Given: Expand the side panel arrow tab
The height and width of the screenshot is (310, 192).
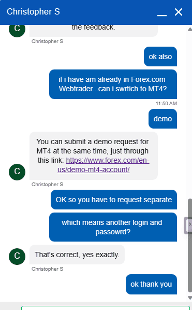Looking at the screenshot, I should pyautogui.click(x=188, y=225).
